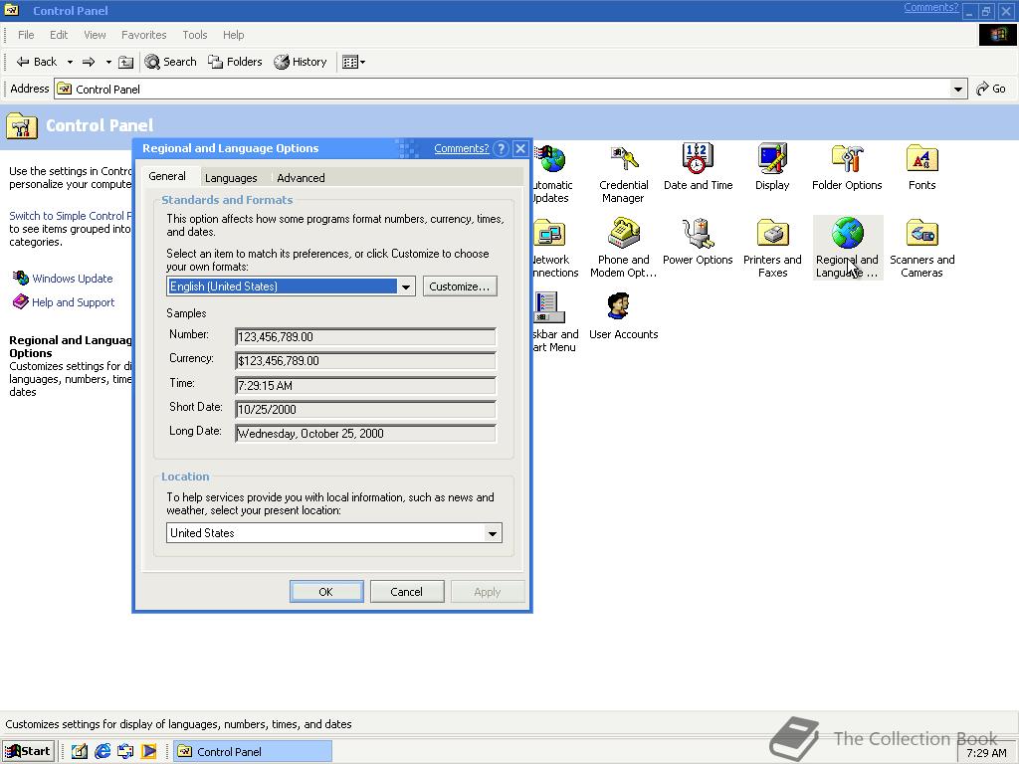1019x764 pixels.
Task: Switch to the Advanced tab
Action: (x=301, y=177)
